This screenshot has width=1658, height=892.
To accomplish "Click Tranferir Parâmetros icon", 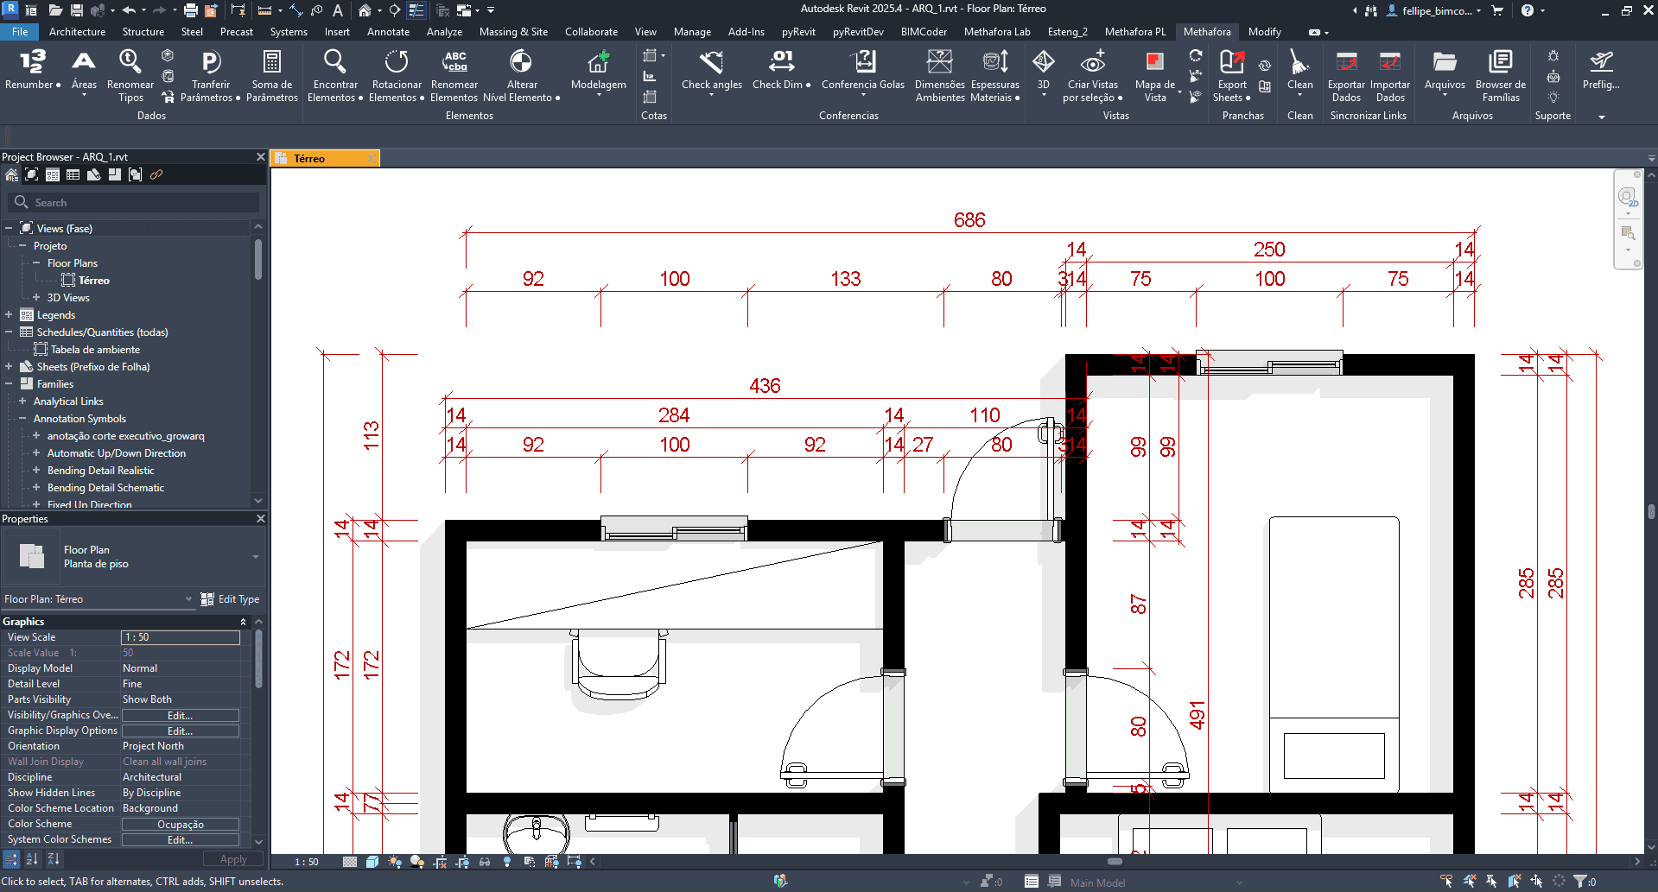I will coord(211,62).
